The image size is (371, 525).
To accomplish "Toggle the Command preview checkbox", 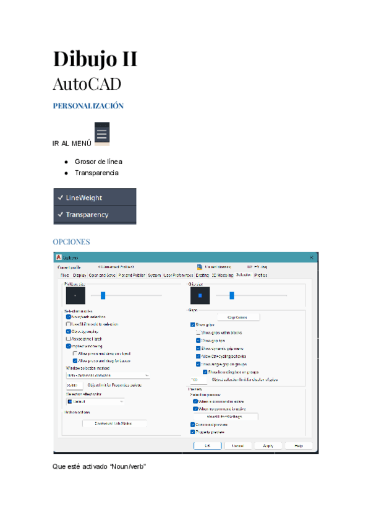I will (x=193, y=425).
